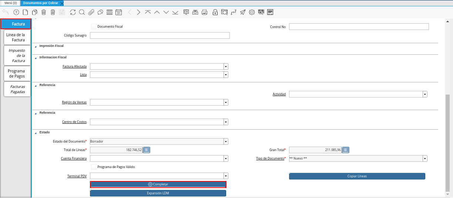The width and height of the screenshot is (453, 198).
Task: Click the Control No input field
Action: 359,27
